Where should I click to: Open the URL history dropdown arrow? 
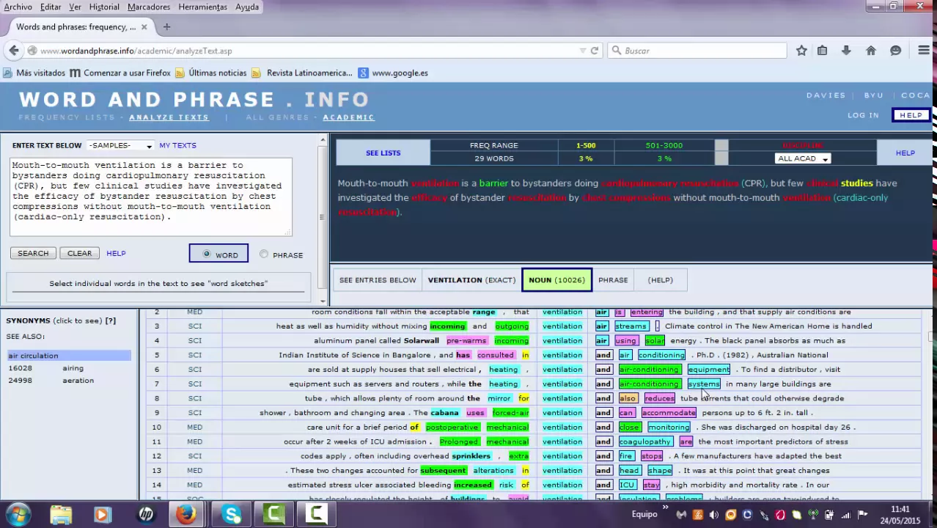coord(582,51)
